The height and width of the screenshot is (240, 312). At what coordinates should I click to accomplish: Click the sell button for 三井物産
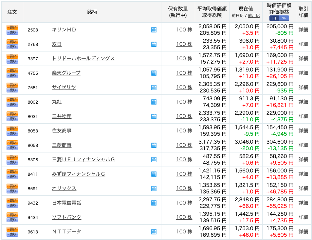click(12, 119)
